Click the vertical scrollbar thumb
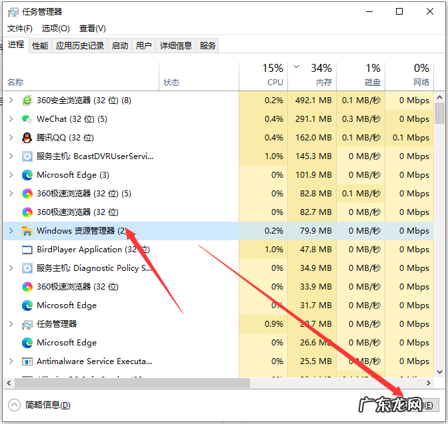The width and height of the screenshot is (448, 424). tap(440, 113)
